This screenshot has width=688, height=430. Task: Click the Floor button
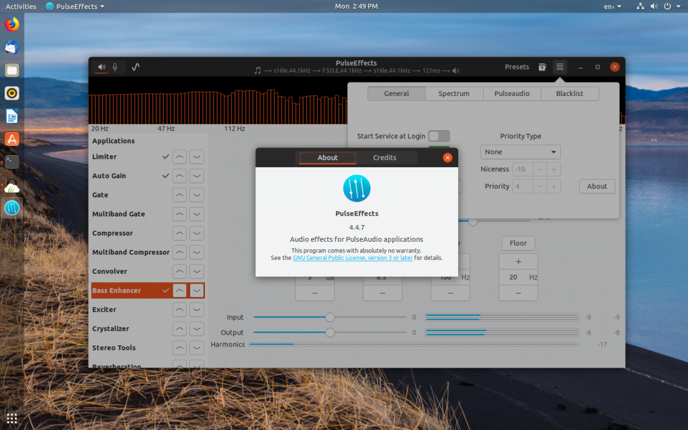pos(518,243)
